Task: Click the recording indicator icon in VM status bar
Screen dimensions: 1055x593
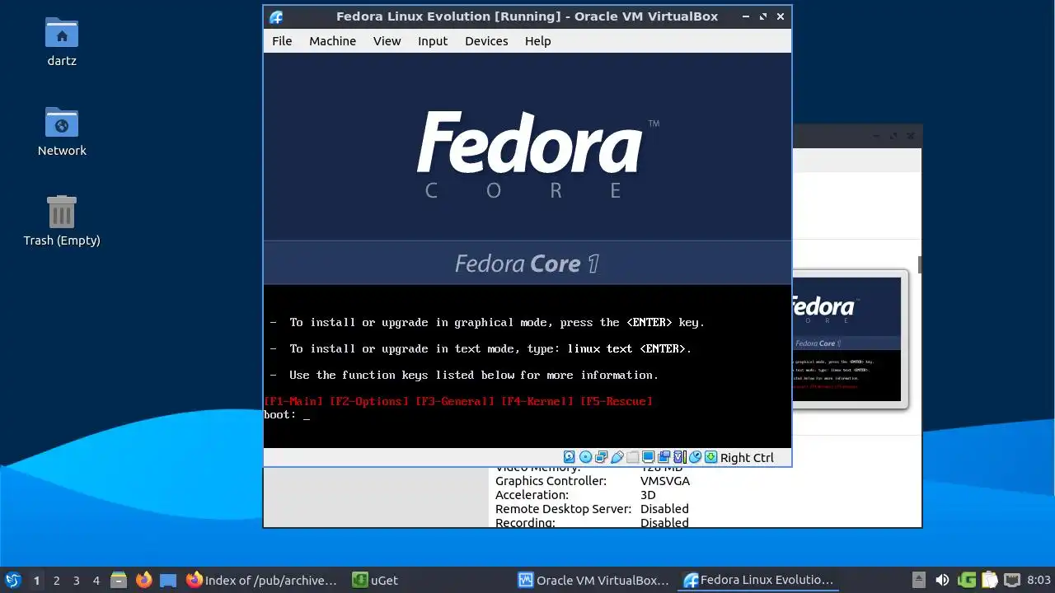Action: click(663, 457)
